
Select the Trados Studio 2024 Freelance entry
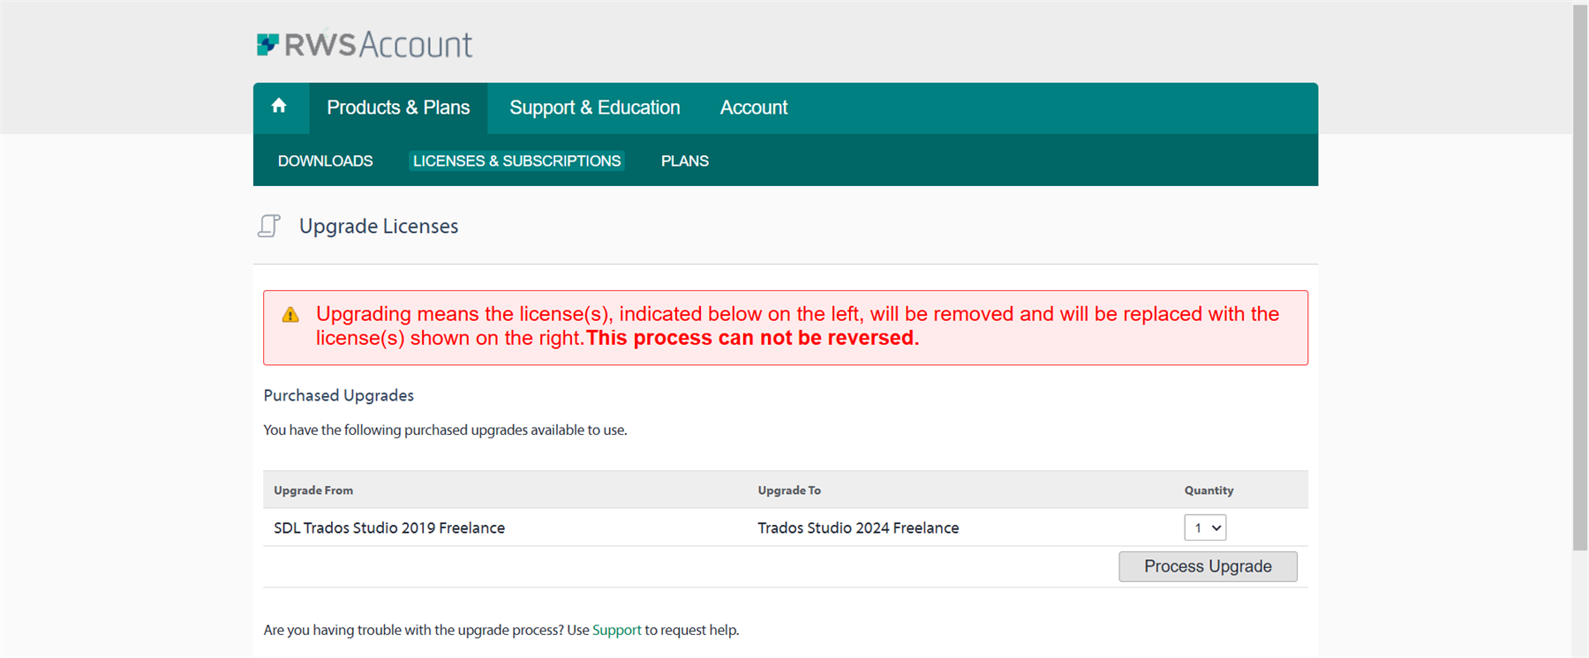(858, 527)
